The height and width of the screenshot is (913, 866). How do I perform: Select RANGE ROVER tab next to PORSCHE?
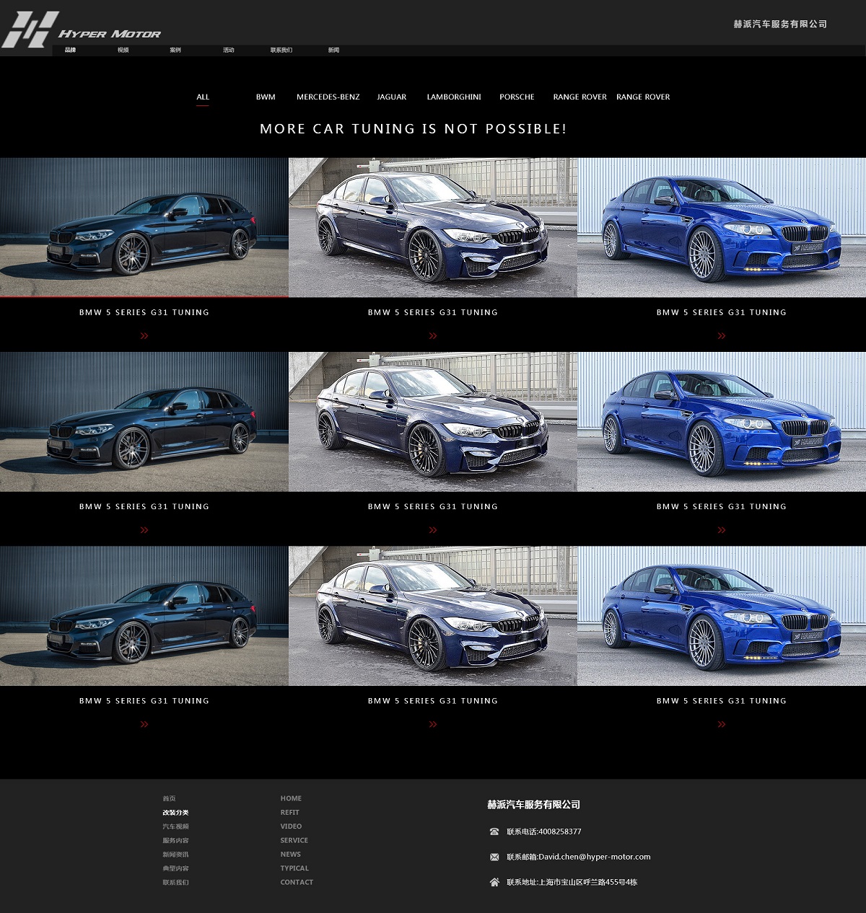[x=580, y=97]
